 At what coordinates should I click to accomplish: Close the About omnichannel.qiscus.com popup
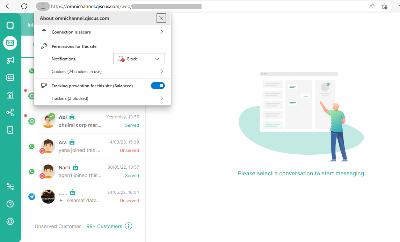click(x=161, y=19)
